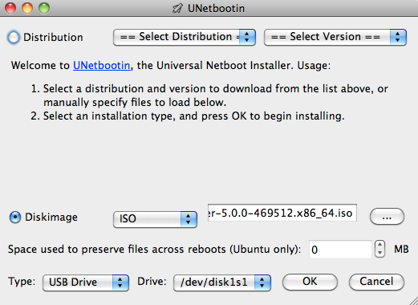Click the window resize grip corner

point(413,300)
